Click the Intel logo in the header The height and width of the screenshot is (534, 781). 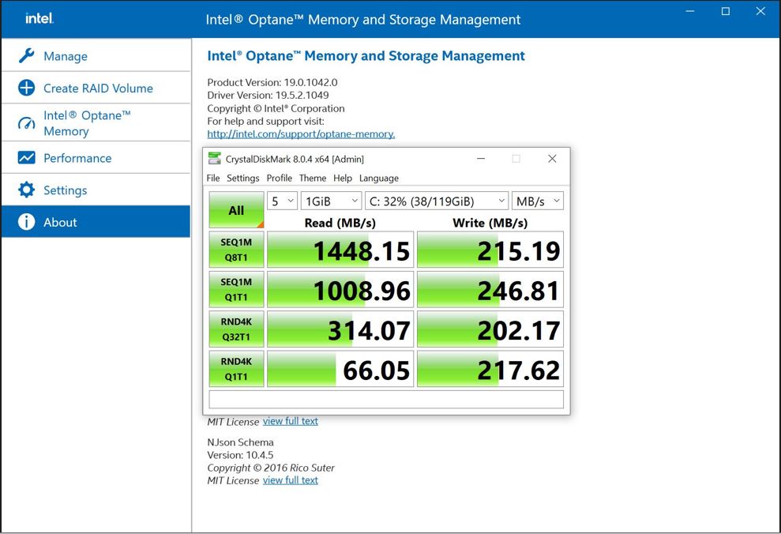coord(38,18)
